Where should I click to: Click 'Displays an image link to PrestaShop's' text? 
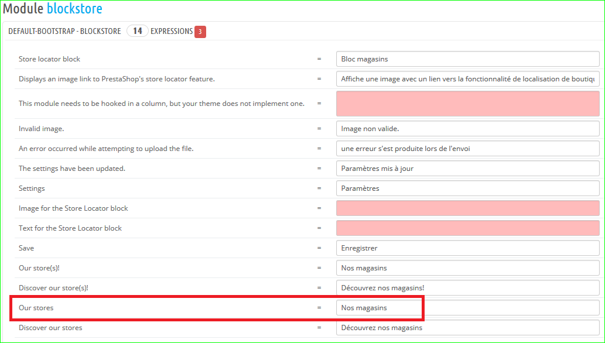pos(117,78)
